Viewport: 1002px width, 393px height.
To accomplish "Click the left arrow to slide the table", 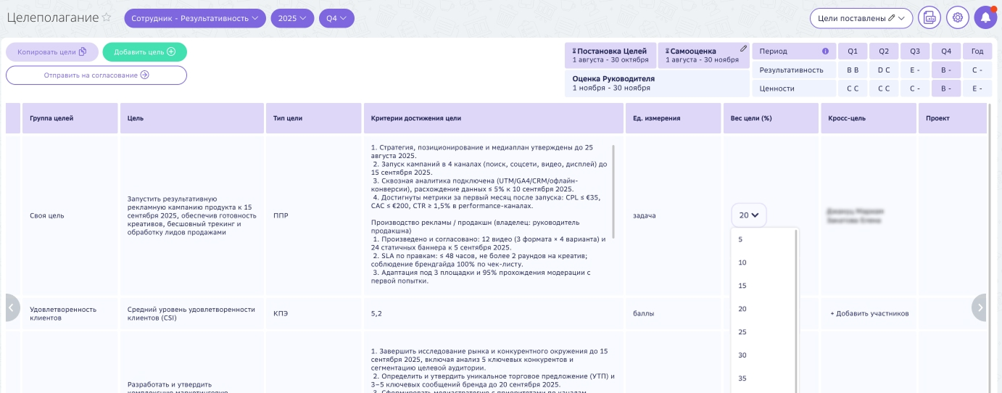I will (x=11, y=307).
